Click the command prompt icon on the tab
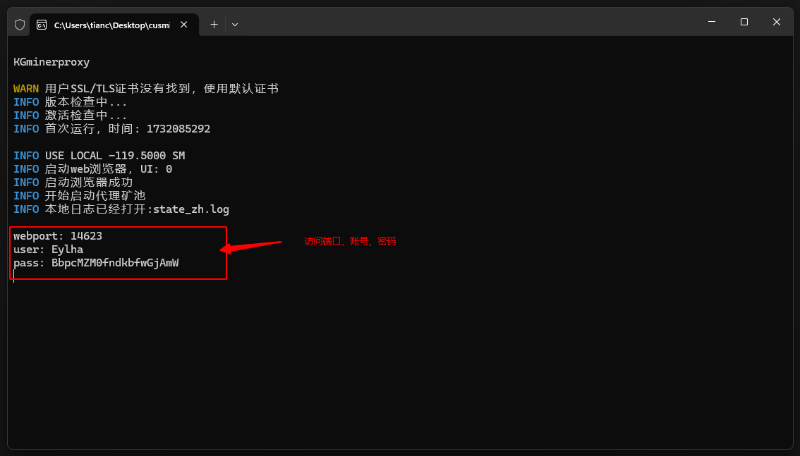Image resolution: width=800 pixels, height=456 pixels. (42, 25)
